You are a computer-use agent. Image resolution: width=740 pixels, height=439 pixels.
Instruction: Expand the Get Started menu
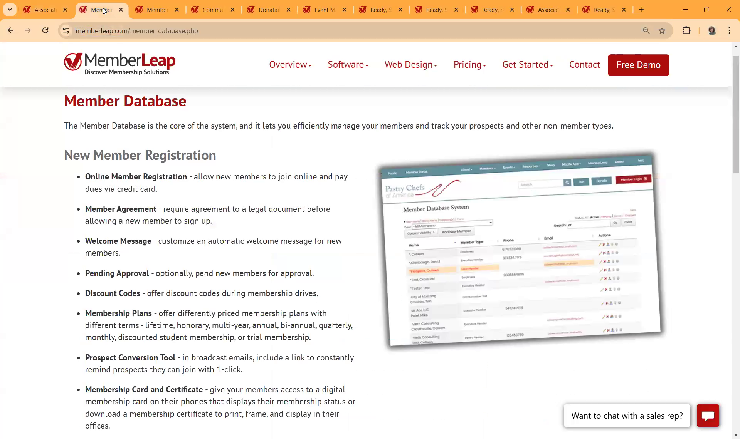528,65
